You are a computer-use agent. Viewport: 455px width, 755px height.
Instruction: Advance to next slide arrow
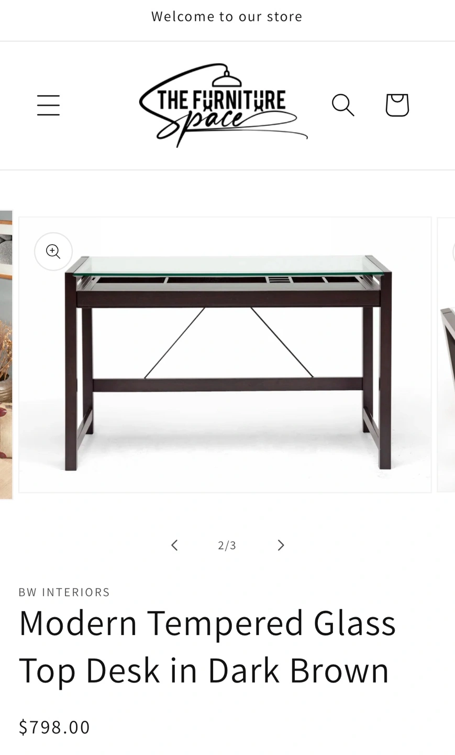click(x=281, y=545)
